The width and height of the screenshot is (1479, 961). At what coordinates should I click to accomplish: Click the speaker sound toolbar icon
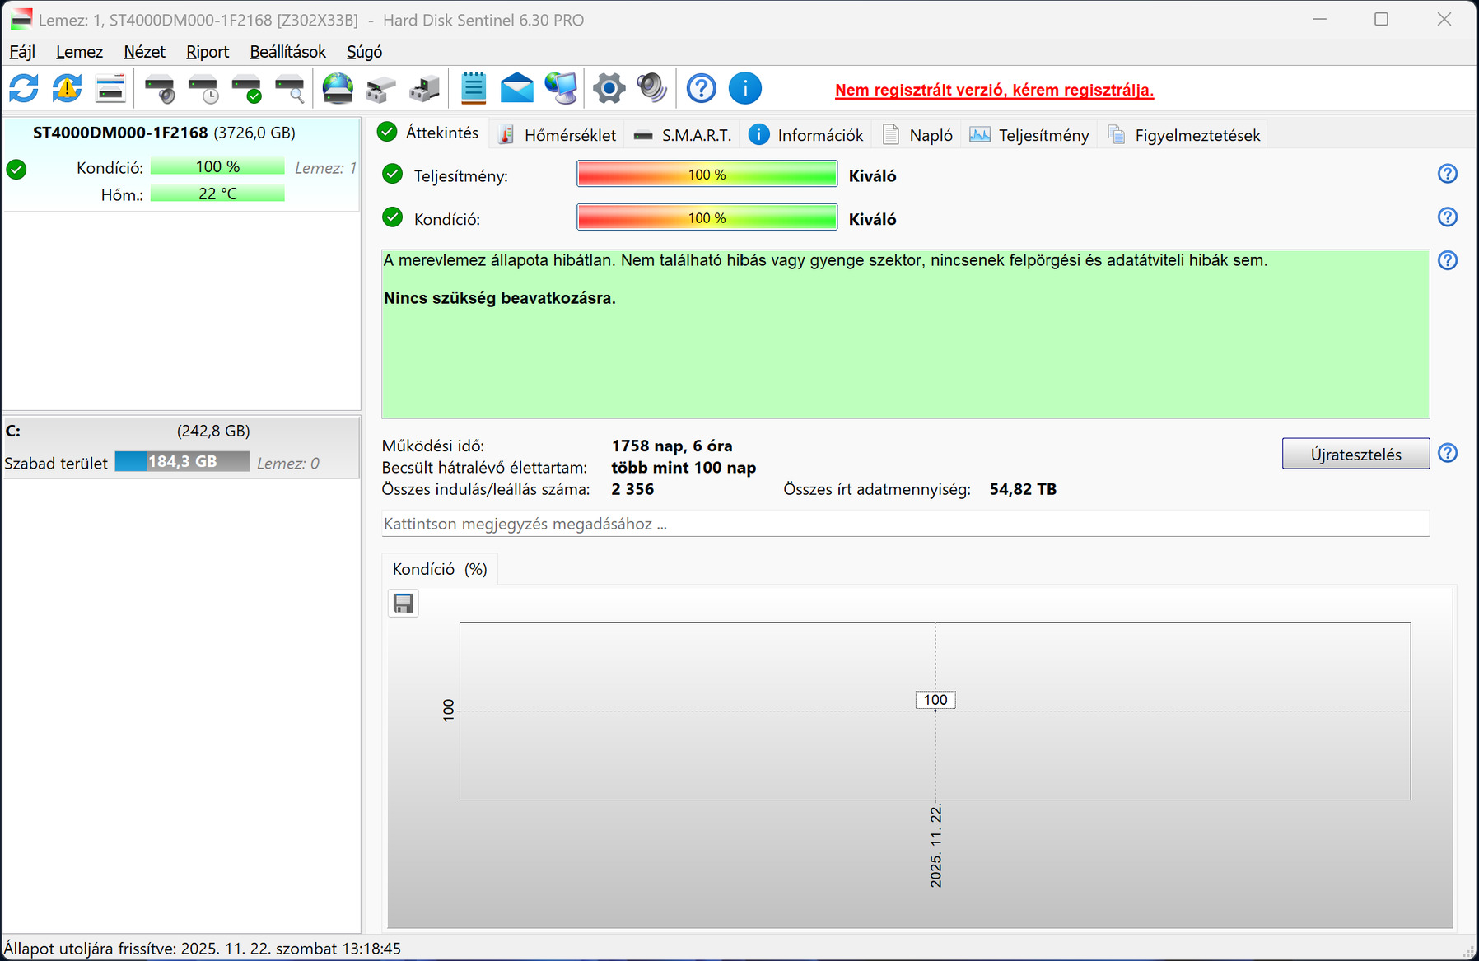point(651,88)
